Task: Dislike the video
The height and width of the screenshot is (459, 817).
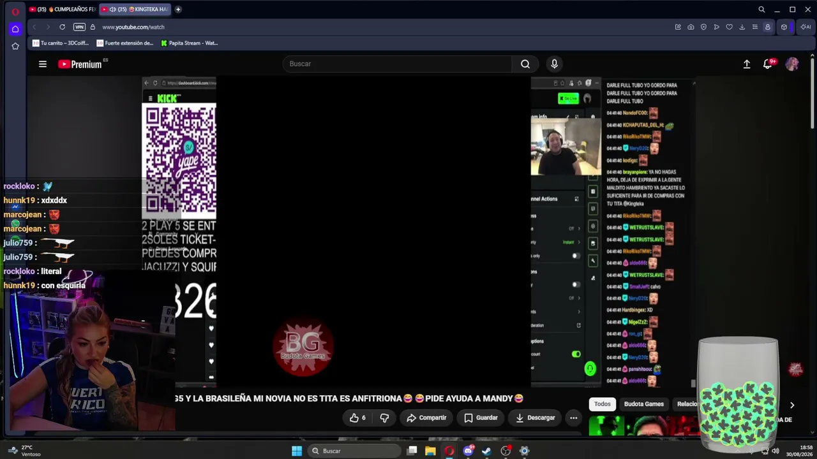Action: tap(384, 418)
